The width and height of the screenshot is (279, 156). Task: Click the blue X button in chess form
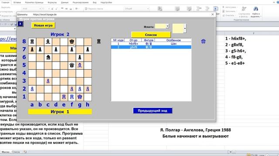pos(20,24)
